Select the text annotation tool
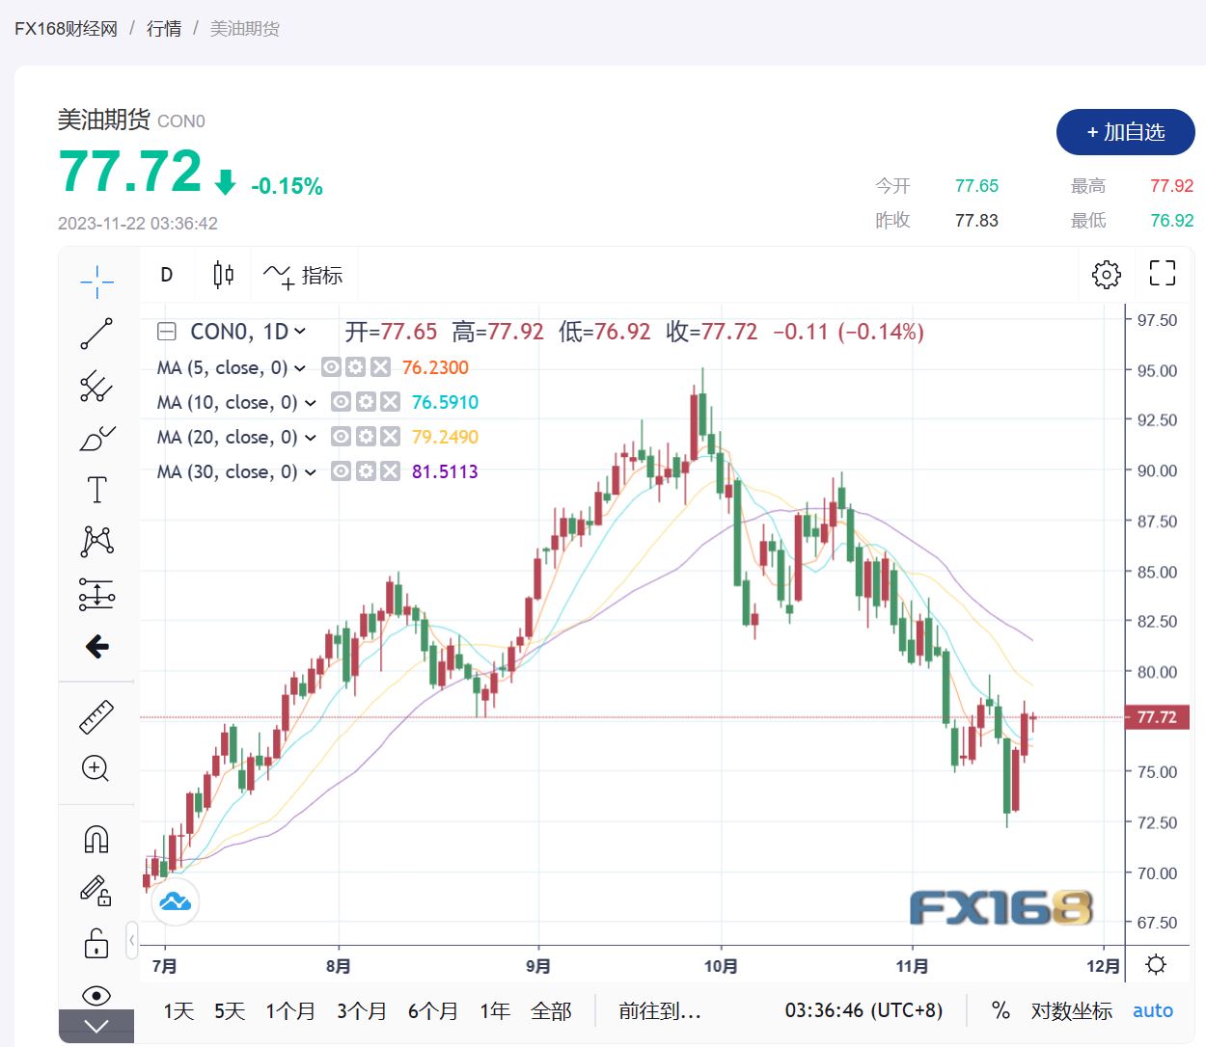1206x1047 pixels. 96,490
